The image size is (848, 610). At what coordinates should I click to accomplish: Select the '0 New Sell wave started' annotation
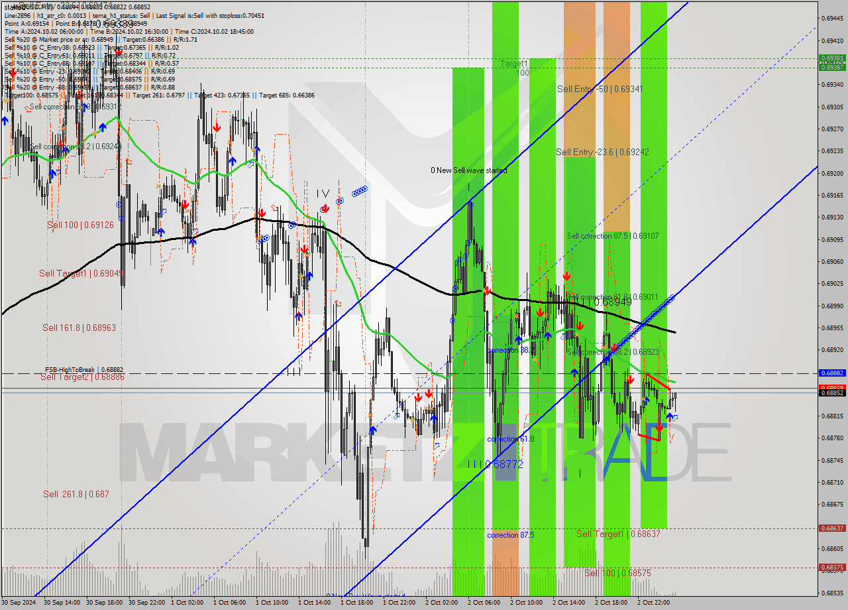pos(469,170)
